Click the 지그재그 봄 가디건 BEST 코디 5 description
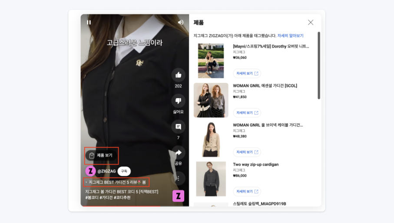This screenshot has height=223, width=394. pyautogui.click(x=122, y=192)
